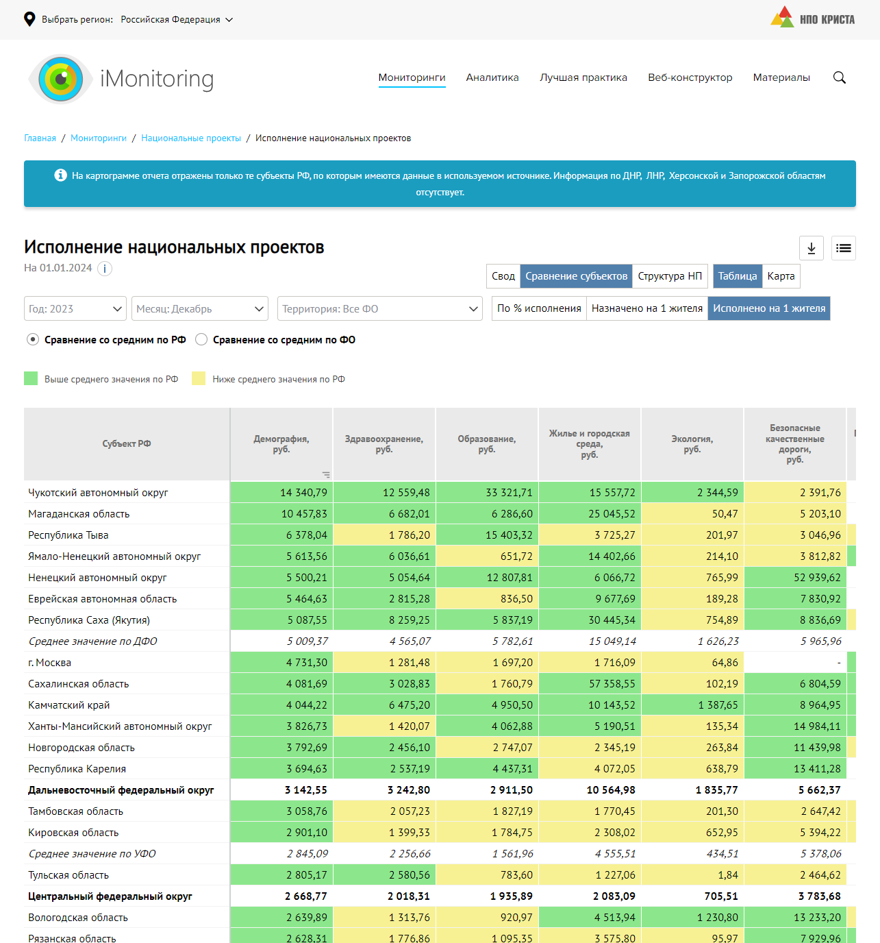Viewport: 880px width, 943px height.
Task: Go to Национальные проекты breadcrumb link
Action: [191, 138]
